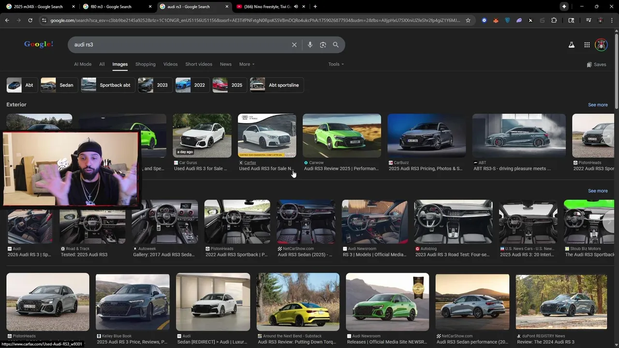Viewport: 619px width, 348px height.
Task: Open the Kelley Blue Book RS3 image
Action: [133, 302]
